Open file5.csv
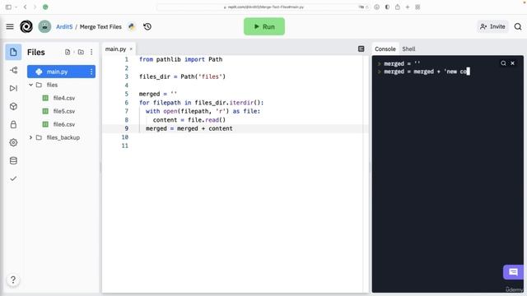The height and width of the screenshot is (296, 527). point(64,111)
